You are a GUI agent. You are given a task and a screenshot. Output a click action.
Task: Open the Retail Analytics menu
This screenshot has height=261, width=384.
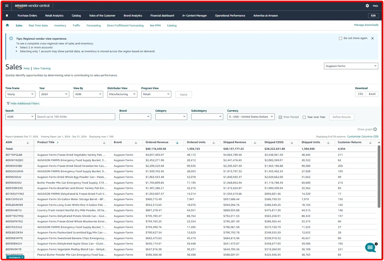(54, 16)
